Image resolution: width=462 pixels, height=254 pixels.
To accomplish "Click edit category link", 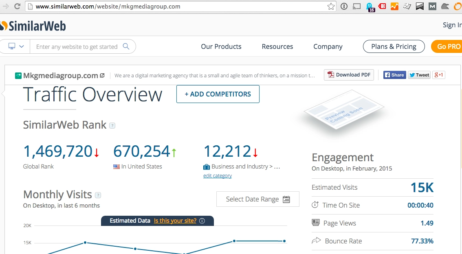I will (x=218, y=176).
